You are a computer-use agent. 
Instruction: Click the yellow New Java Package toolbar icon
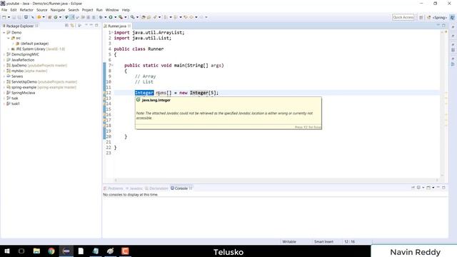49,17
